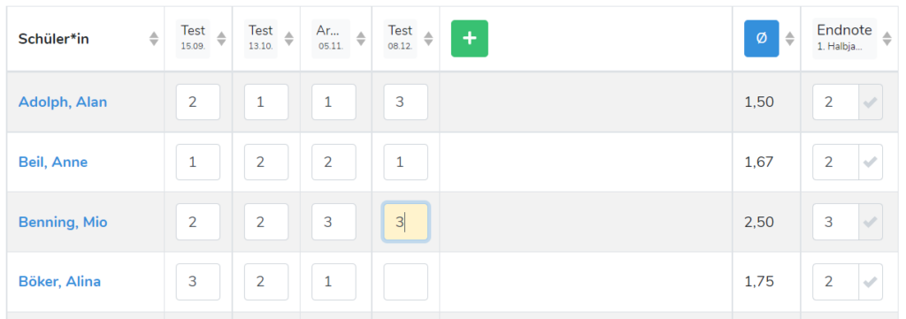
Task: Sort by Test 08.12. column arrows
Action: click(428, 39)
